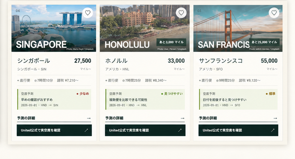Viewport: 295px width, 159px height.
Task: Click the 標準 availability status
Action: coord(271,94)
